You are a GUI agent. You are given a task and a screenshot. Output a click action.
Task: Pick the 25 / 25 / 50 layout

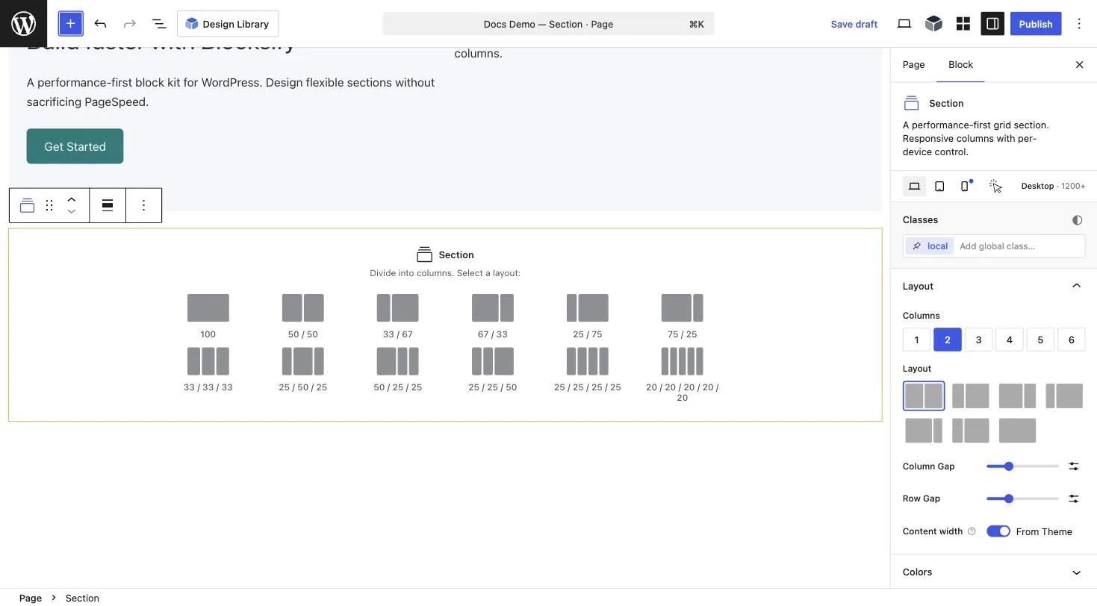pyautogui.click(x=492, y=369)
